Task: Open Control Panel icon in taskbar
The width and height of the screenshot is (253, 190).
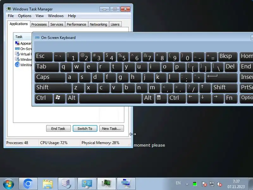Action: click(x=87, y=184)
